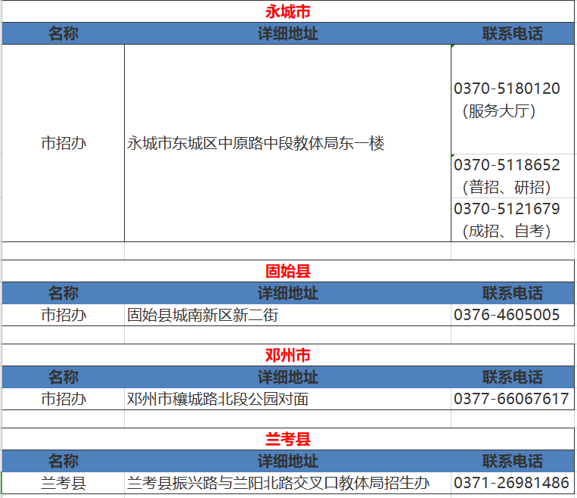Select phone cell 0377-66067617

pos(513,399)
